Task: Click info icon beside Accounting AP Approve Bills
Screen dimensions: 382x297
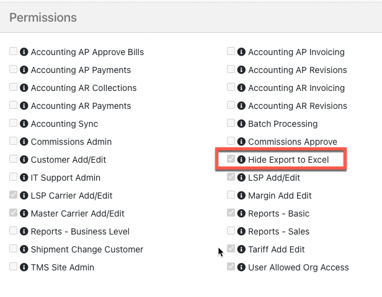Action: (24, 52)
